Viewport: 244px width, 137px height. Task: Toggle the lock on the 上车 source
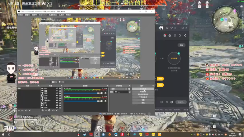tap(60, 105)
